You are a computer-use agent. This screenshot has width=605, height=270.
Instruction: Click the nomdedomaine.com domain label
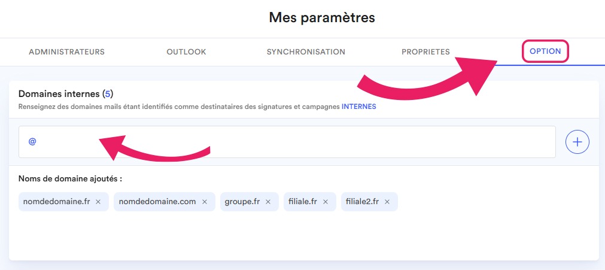[157, 202]
